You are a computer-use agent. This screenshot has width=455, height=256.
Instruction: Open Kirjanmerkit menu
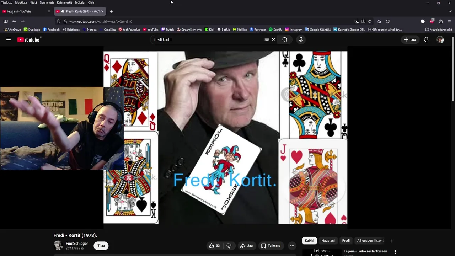pos(64,2)
